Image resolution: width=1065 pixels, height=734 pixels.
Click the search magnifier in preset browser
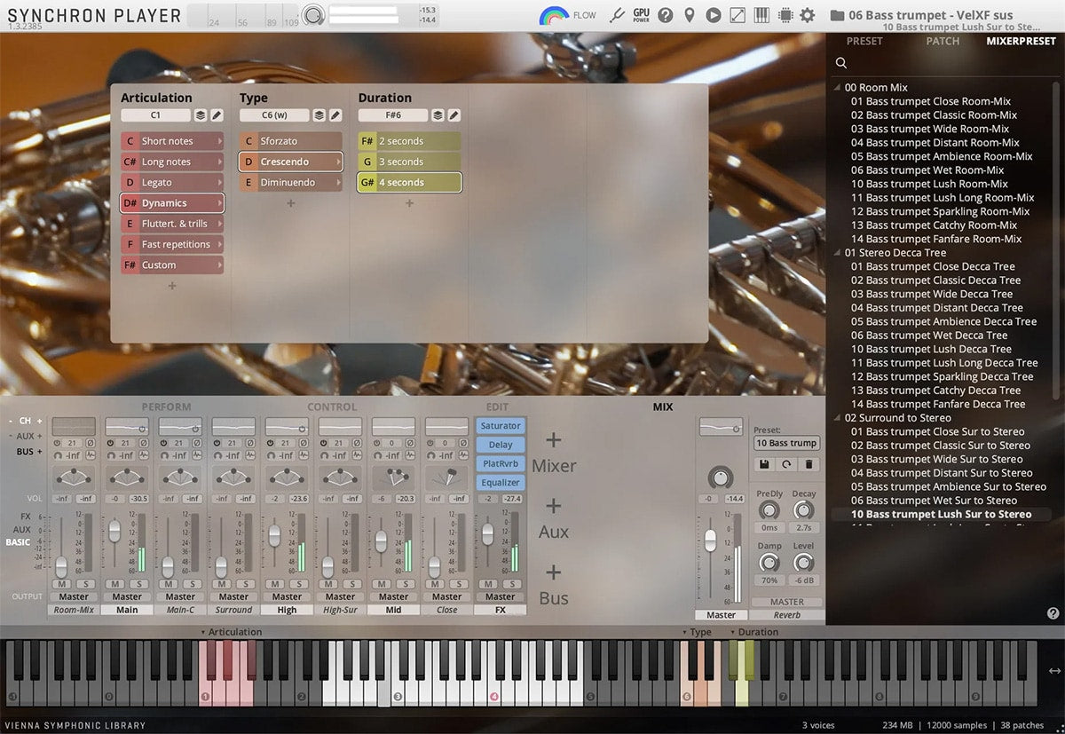coord(841,63)
